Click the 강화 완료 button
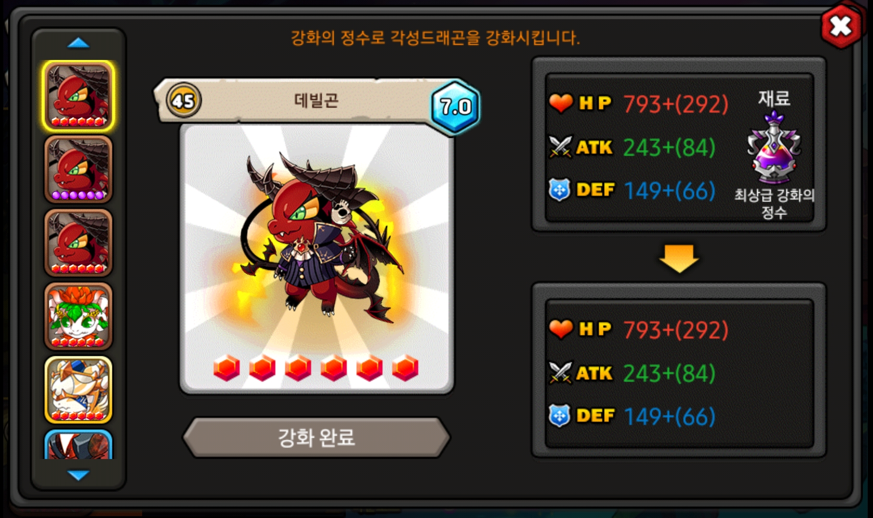Image resolution: width=873 pixels, height=518 pixels. coord(316,437)
